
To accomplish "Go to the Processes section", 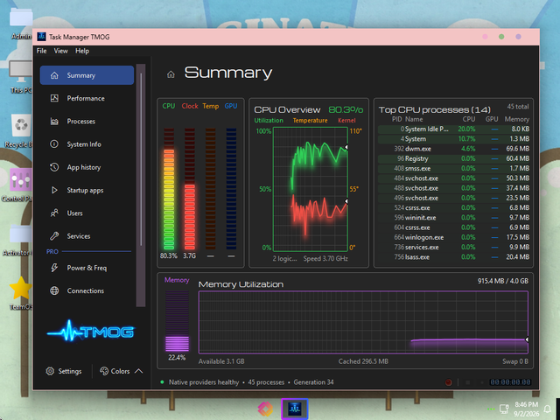I will click(x=87, y=122).
